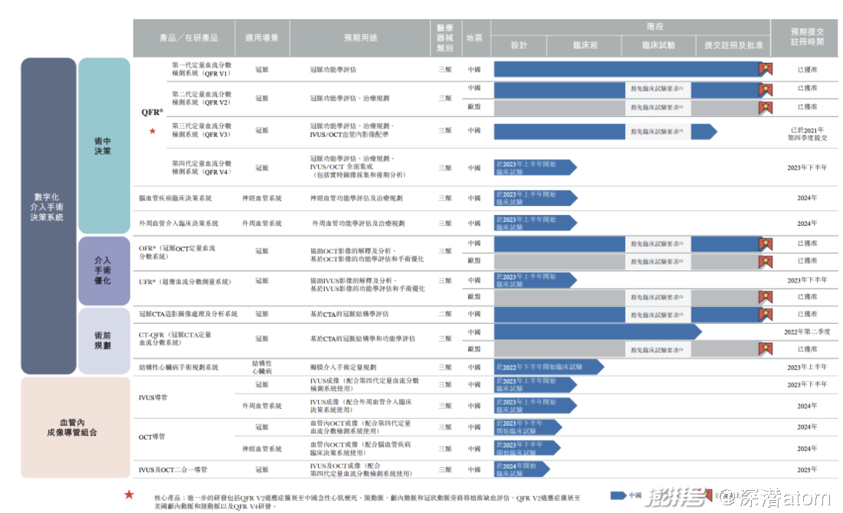Click the OCT導管 product name
This screenshot has height=513, width=843.
point(153,436)
